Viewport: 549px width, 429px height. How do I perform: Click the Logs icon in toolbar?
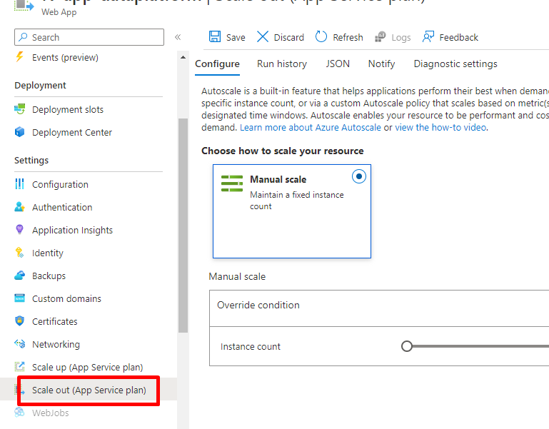[381, 37]
